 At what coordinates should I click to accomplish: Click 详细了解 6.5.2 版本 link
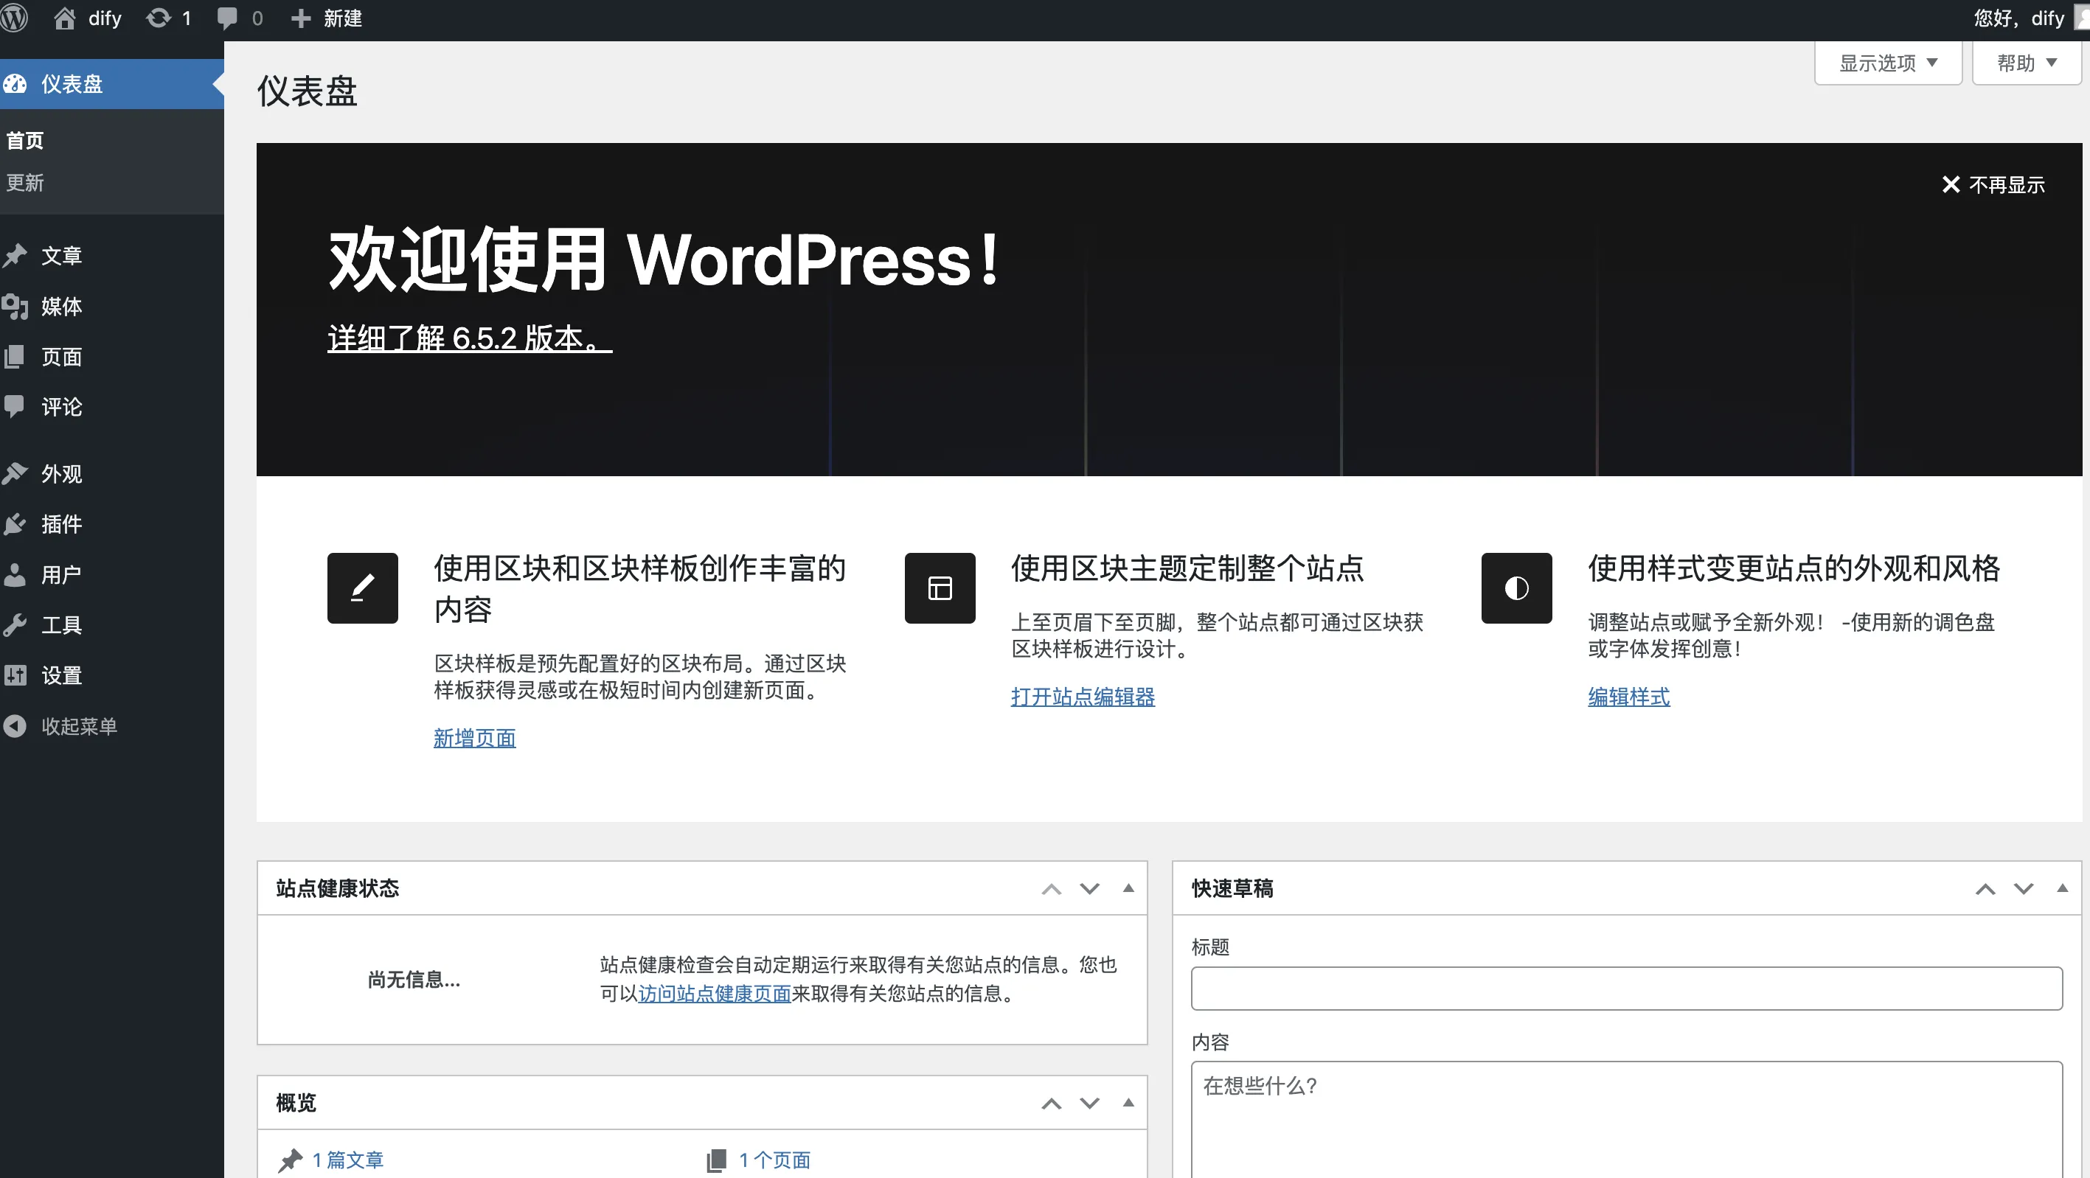470,338
